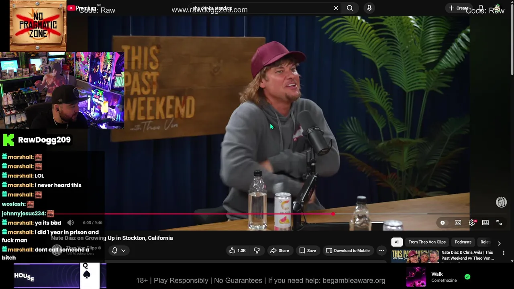514x289 pixels.
Task: Click the No Pragmatic Zone sign
Action: click(x=38, y=26)
